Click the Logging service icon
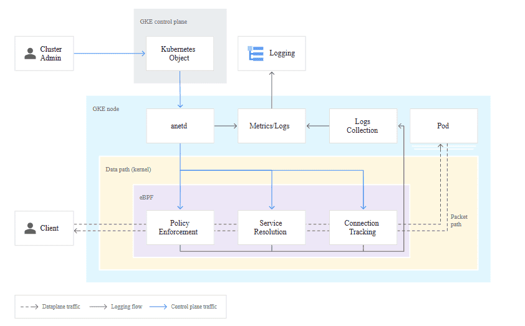Screen dimensions: 525x326 (x=256, y=54)
